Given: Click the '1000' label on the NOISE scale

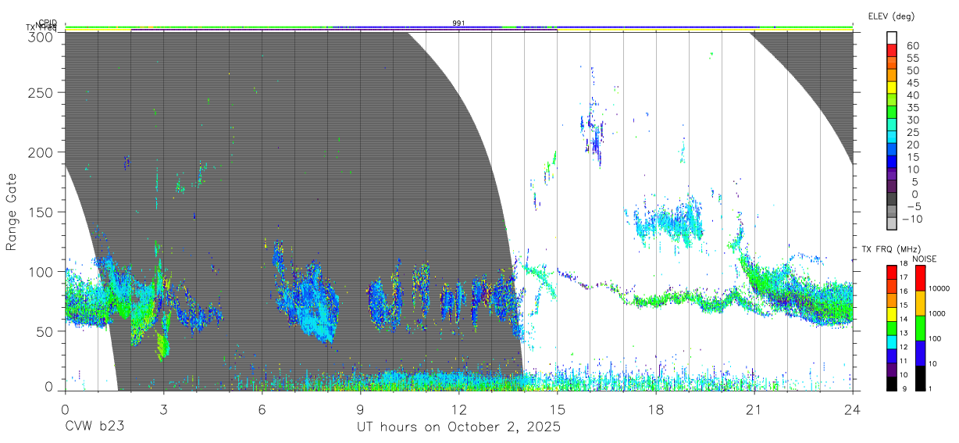Looking at the screenshot, I should [x=938, y=313].
